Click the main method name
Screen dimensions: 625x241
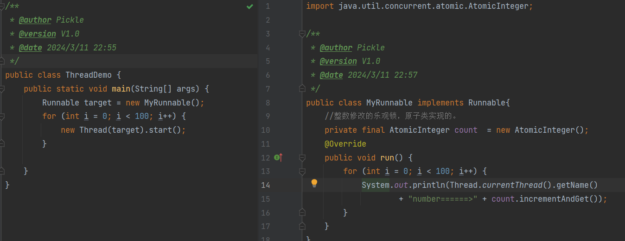[121, 89]
